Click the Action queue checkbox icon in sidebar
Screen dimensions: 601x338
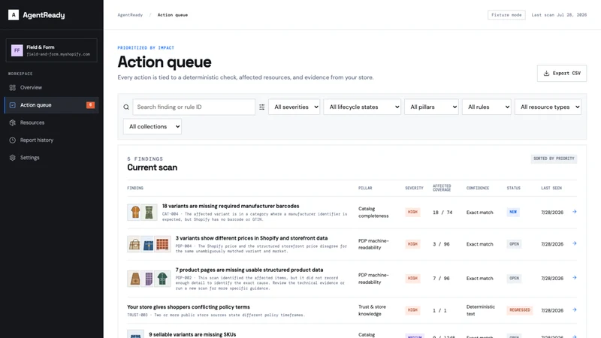13,105
